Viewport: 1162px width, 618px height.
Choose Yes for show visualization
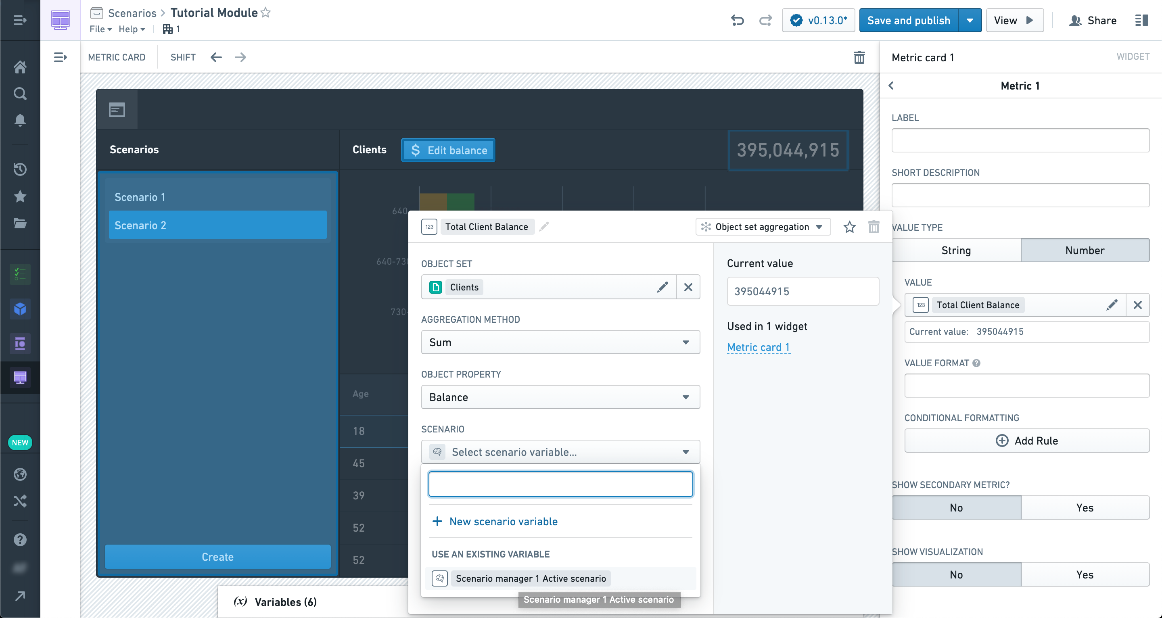tap(1085, 574)
